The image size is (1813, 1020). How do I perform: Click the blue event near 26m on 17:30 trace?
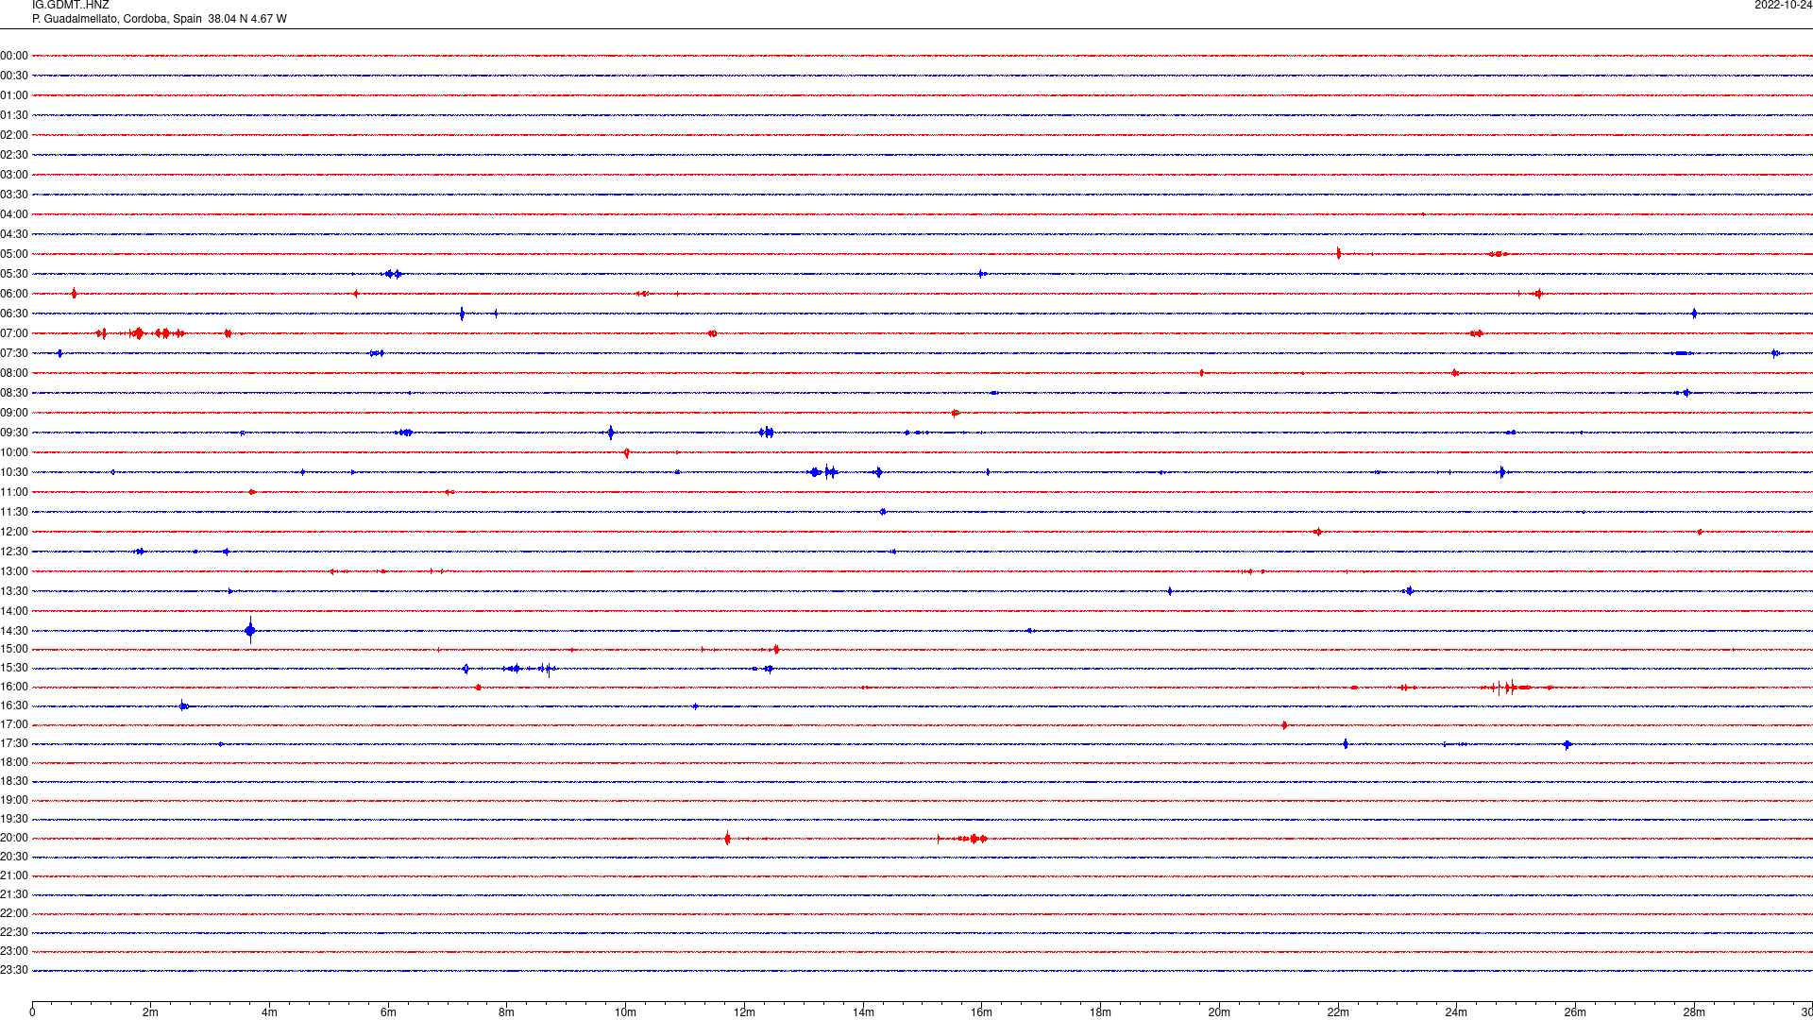click(1567, 744)
